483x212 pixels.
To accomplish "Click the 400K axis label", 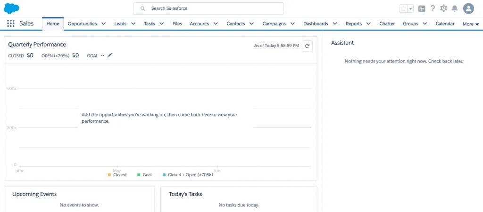I will [12, 88].
